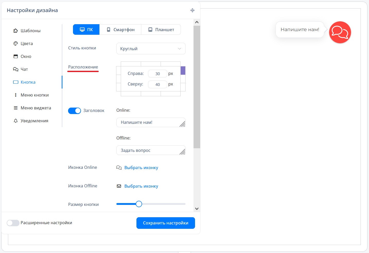The width and height of the screenshot is (369, 253).
Task: Disable the Заголовок toggle switch
Action: point(75,111)
